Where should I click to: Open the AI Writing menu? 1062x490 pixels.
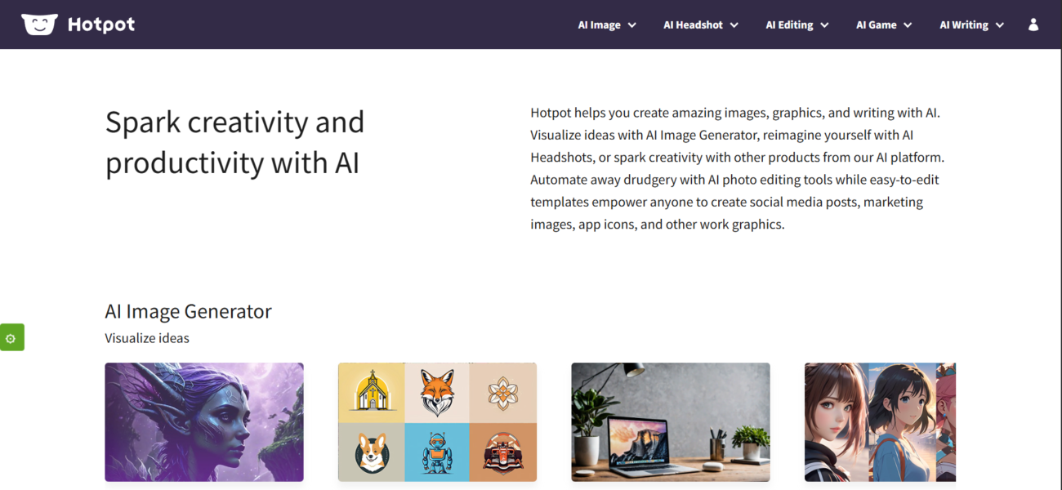[971, 25]
